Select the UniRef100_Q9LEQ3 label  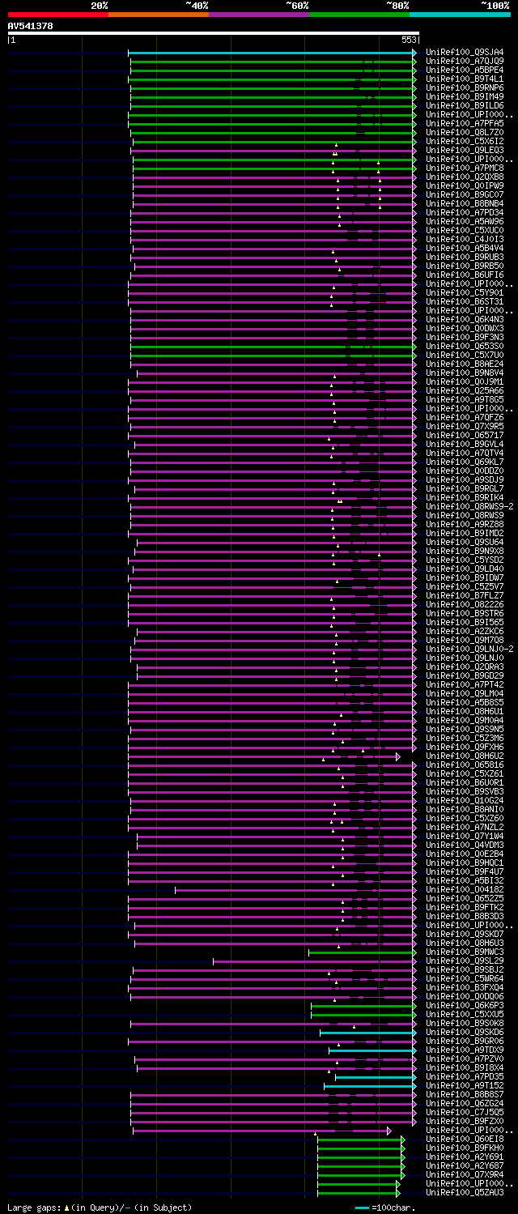(x=465, y=150)
